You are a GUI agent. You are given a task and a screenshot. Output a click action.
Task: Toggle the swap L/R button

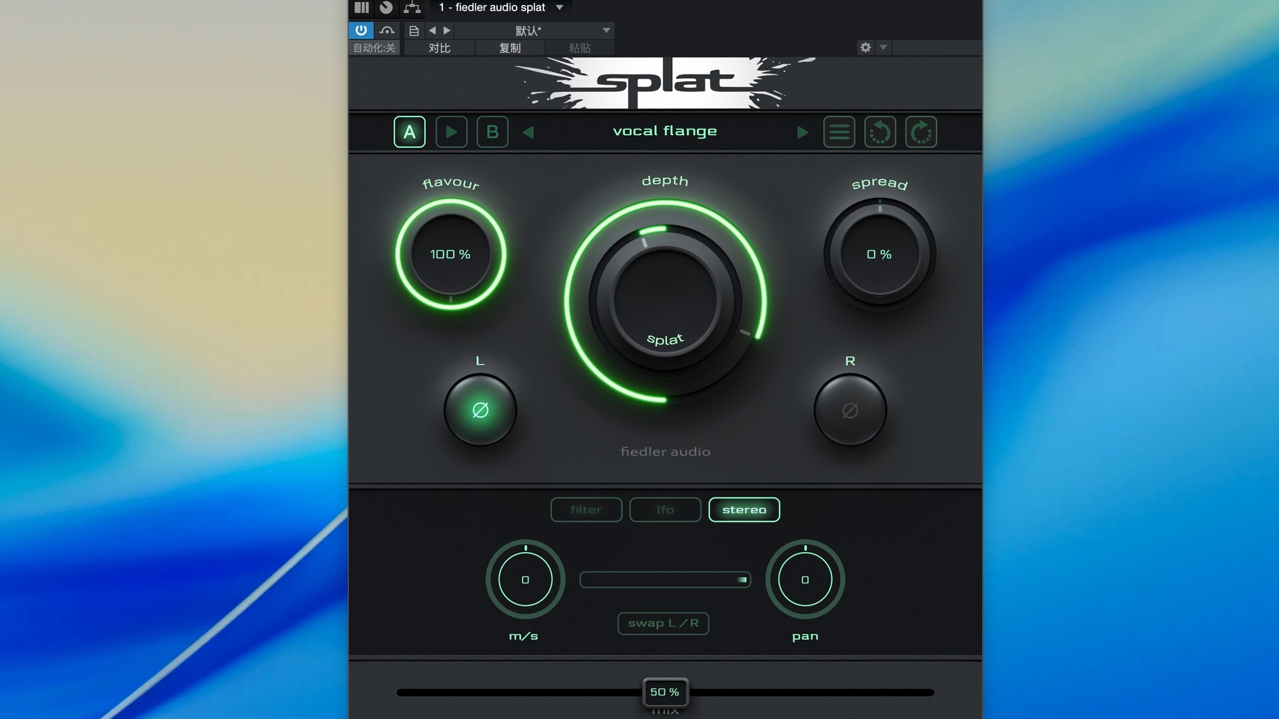[x=663, y=624]
